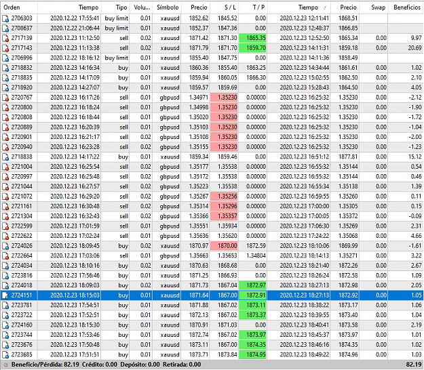Click the order icon beside 2717143
This screenshot has width=424, height=370.
(5, 48)
